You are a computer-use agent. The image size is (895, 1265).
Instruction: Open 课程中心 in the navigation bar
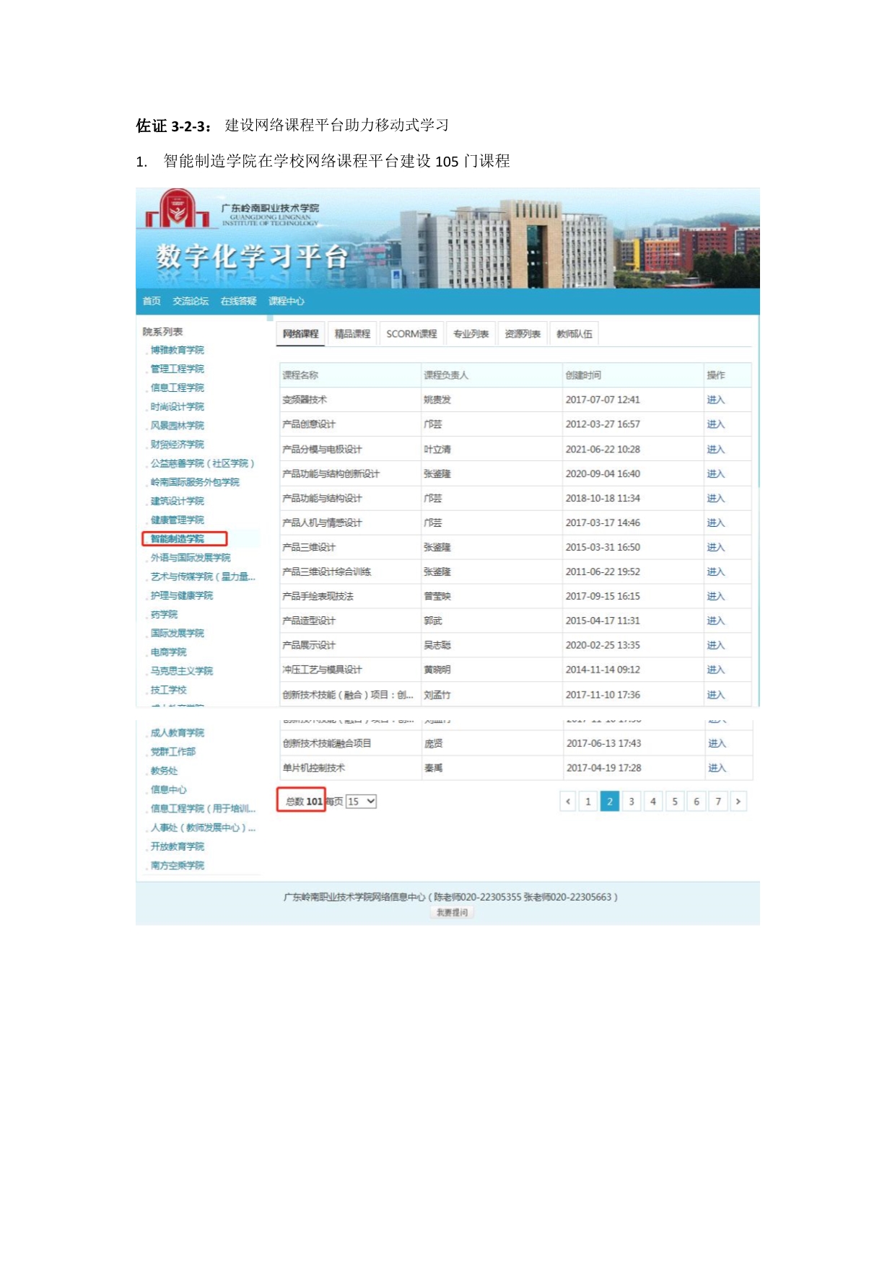(x=287, y=302)
